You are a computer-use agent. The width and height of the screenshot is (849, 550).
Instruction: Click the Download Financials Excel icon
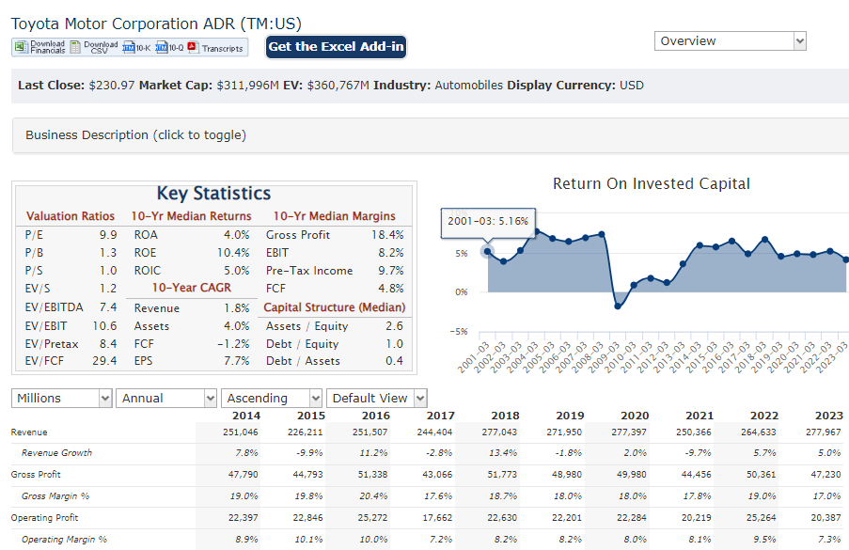(x=21, y=47)
